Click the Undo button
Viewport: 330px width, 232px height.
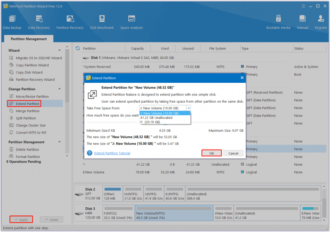(52, 220)
